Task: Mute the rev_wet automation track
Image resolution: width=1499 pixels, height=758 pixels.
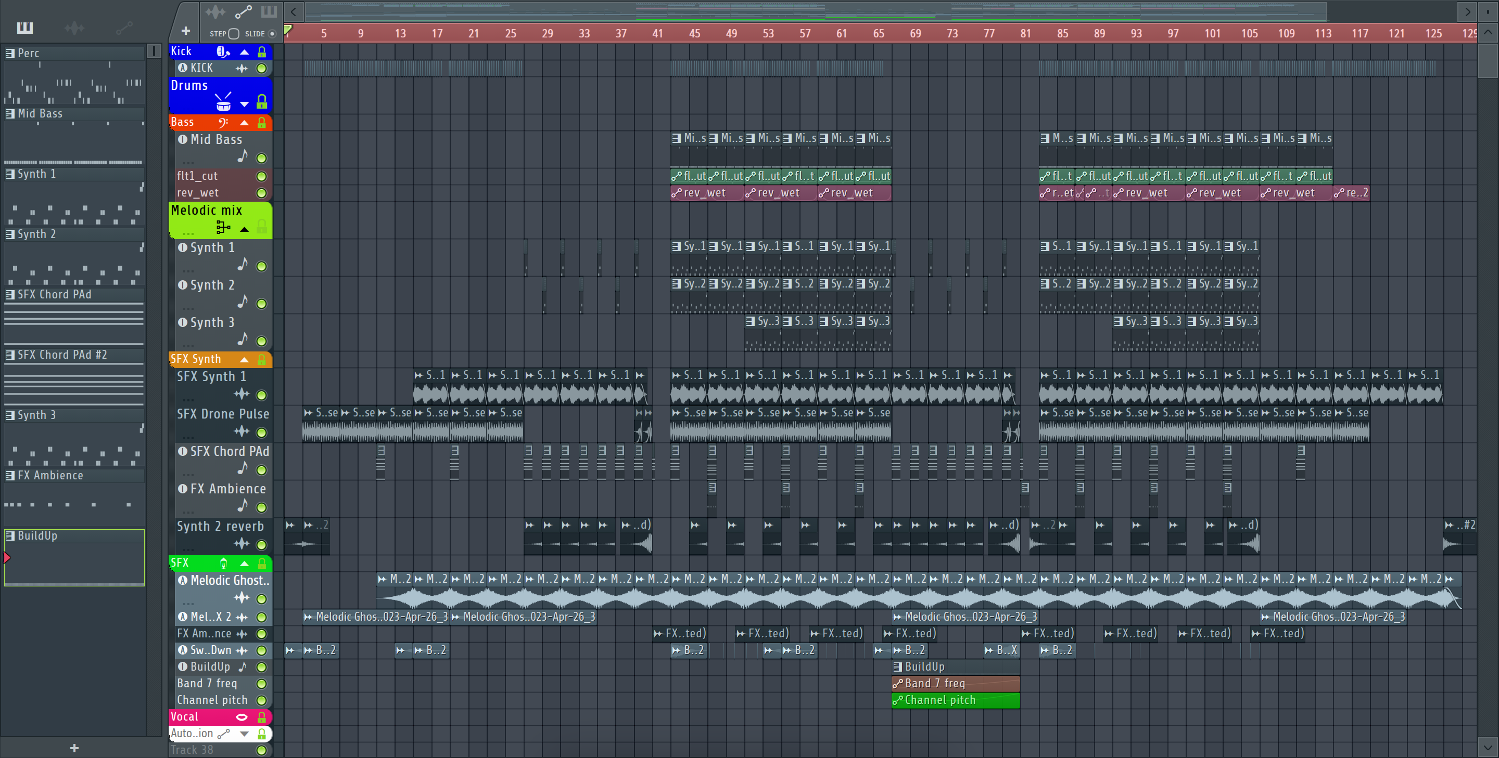Action: 262,193
